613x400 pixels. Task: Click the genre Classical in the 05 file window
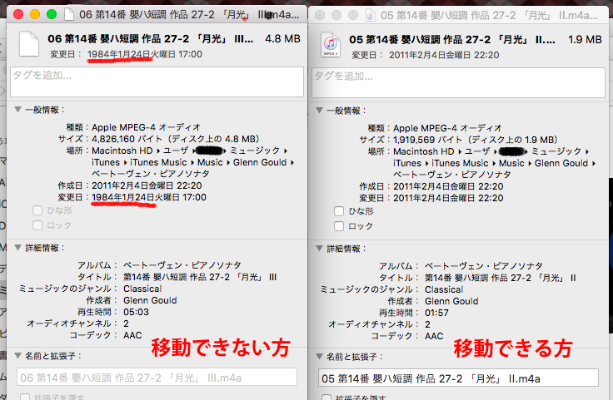tap(444, 289)
